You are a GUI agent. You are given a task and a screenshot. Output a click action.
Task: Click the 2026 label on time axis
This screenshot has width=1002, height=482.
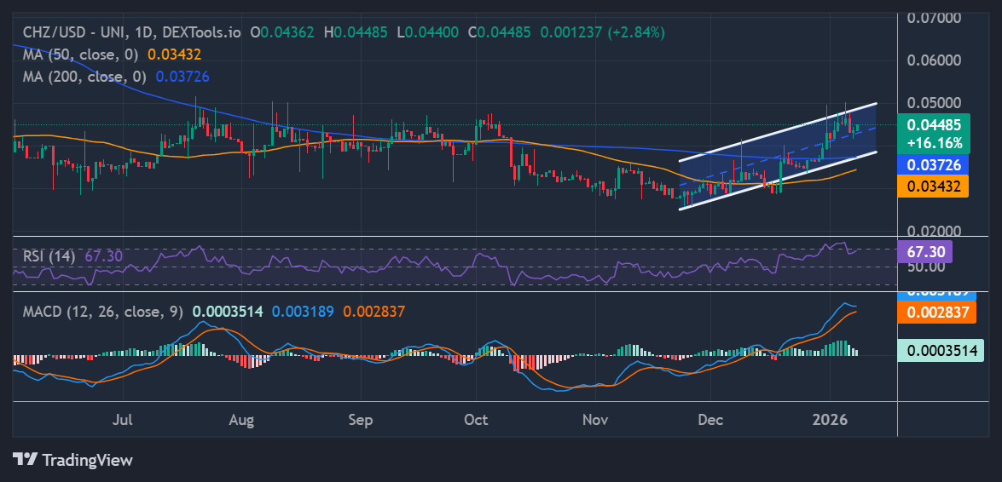(830, 420)
